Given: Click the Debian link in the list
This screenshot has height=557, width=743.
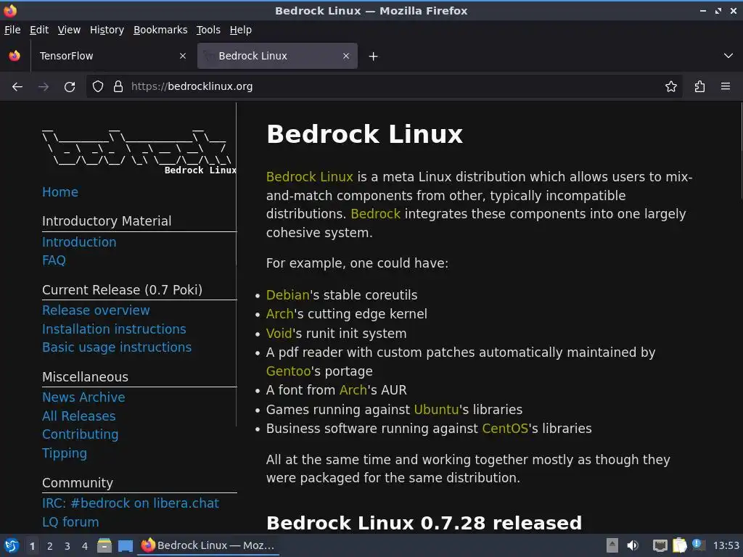Looking at the screenshot, I should click(x=287, y=295).
